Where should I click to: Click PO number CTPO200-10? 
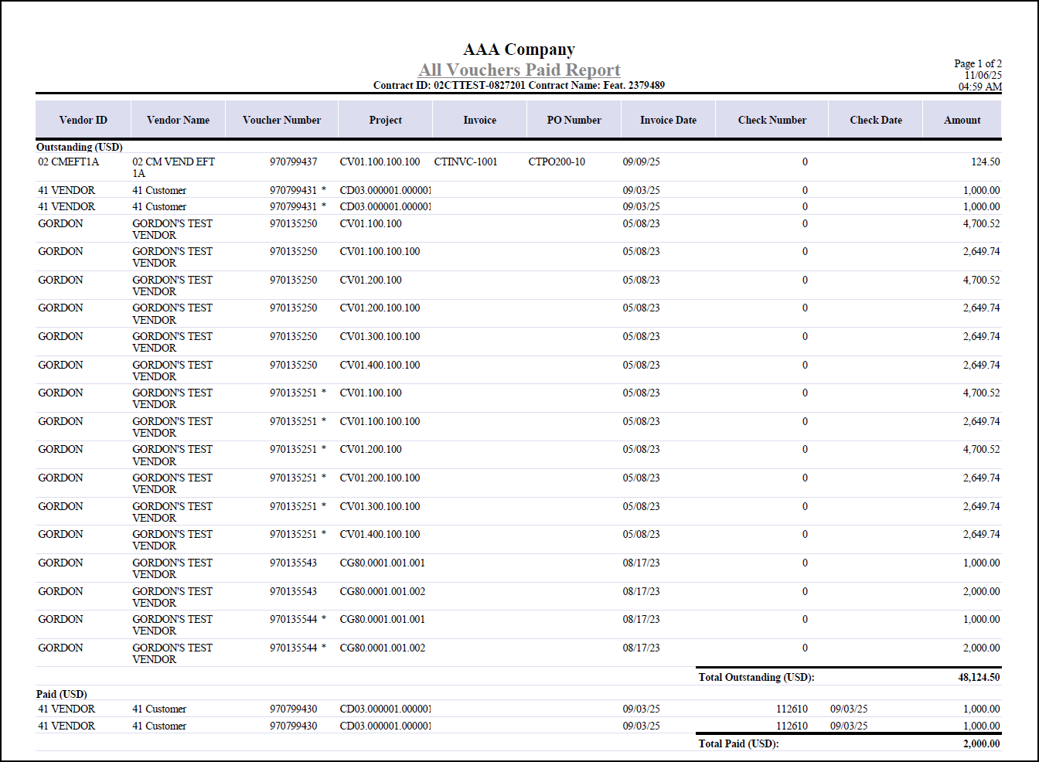tap(557, 162)
